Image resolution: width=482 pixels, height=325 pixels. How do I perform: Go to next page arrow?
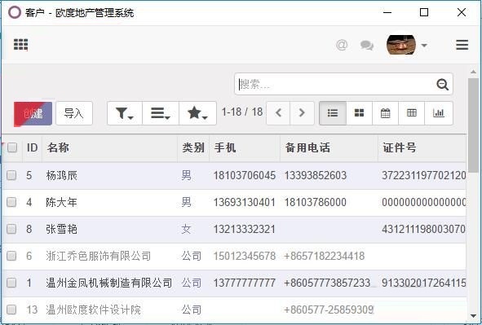click(302, 113)
